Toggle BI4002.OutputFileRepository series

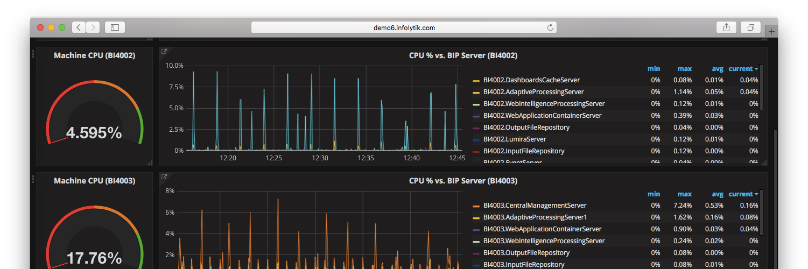point(526,128)
